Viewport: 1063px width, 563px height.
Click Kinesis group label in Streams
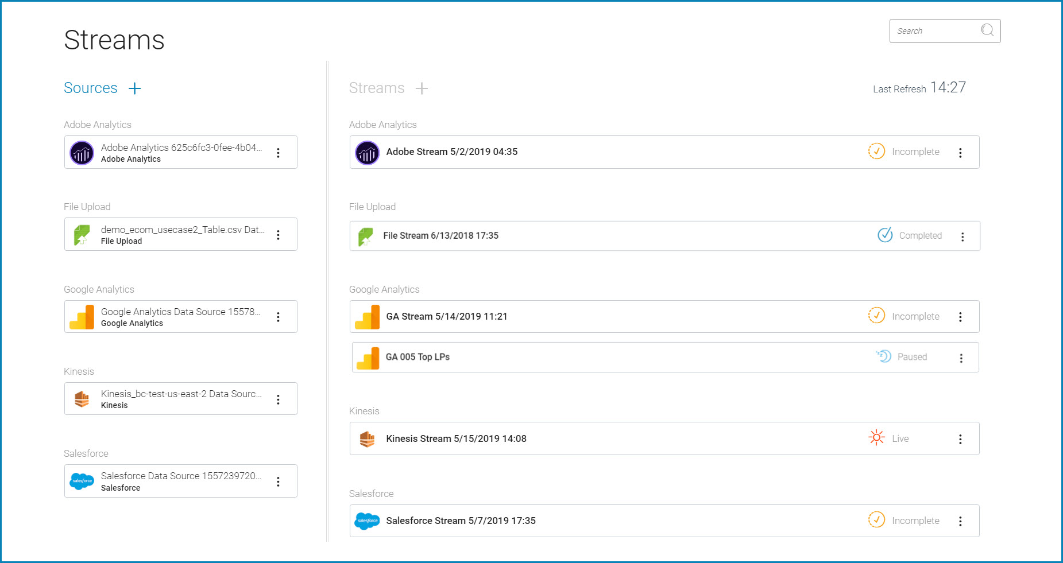click(x=364, y=411)
